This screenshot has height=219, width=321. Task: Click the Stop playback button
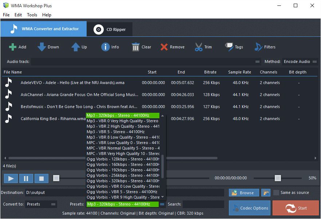41,179
